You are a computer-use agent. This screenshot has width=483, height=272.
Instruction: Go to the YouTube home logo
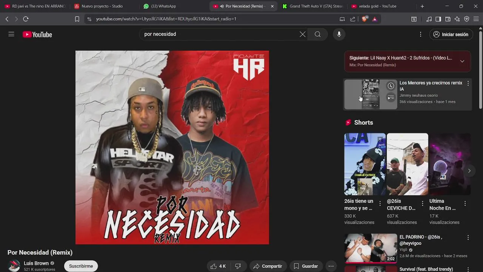tap(37, 34)
